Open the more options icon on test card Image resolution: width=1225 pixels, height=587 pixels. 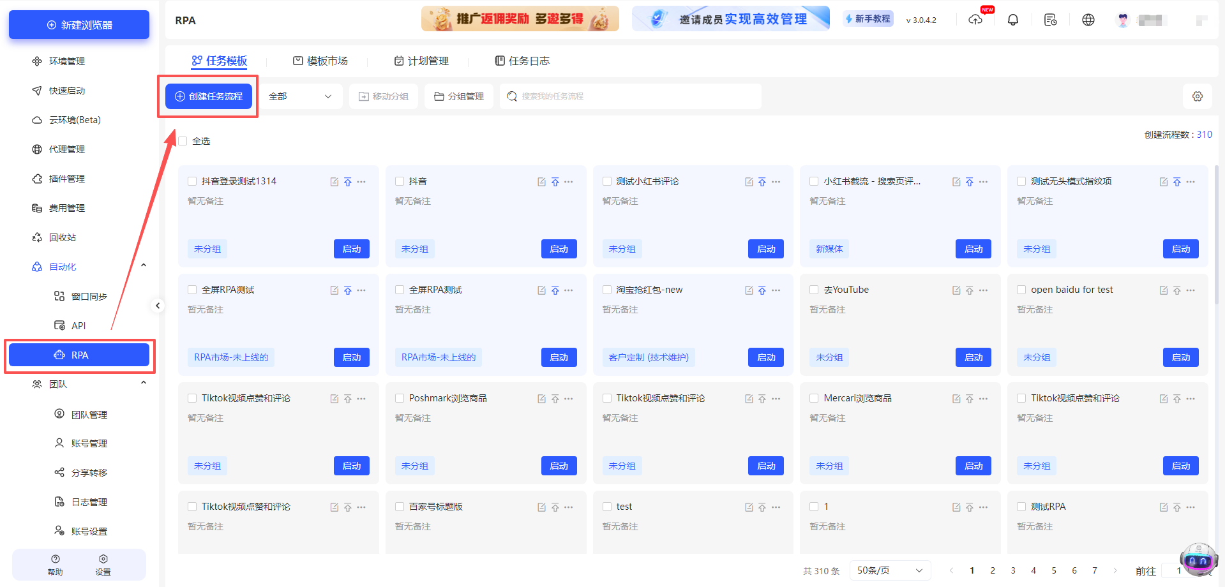point(776,507)
